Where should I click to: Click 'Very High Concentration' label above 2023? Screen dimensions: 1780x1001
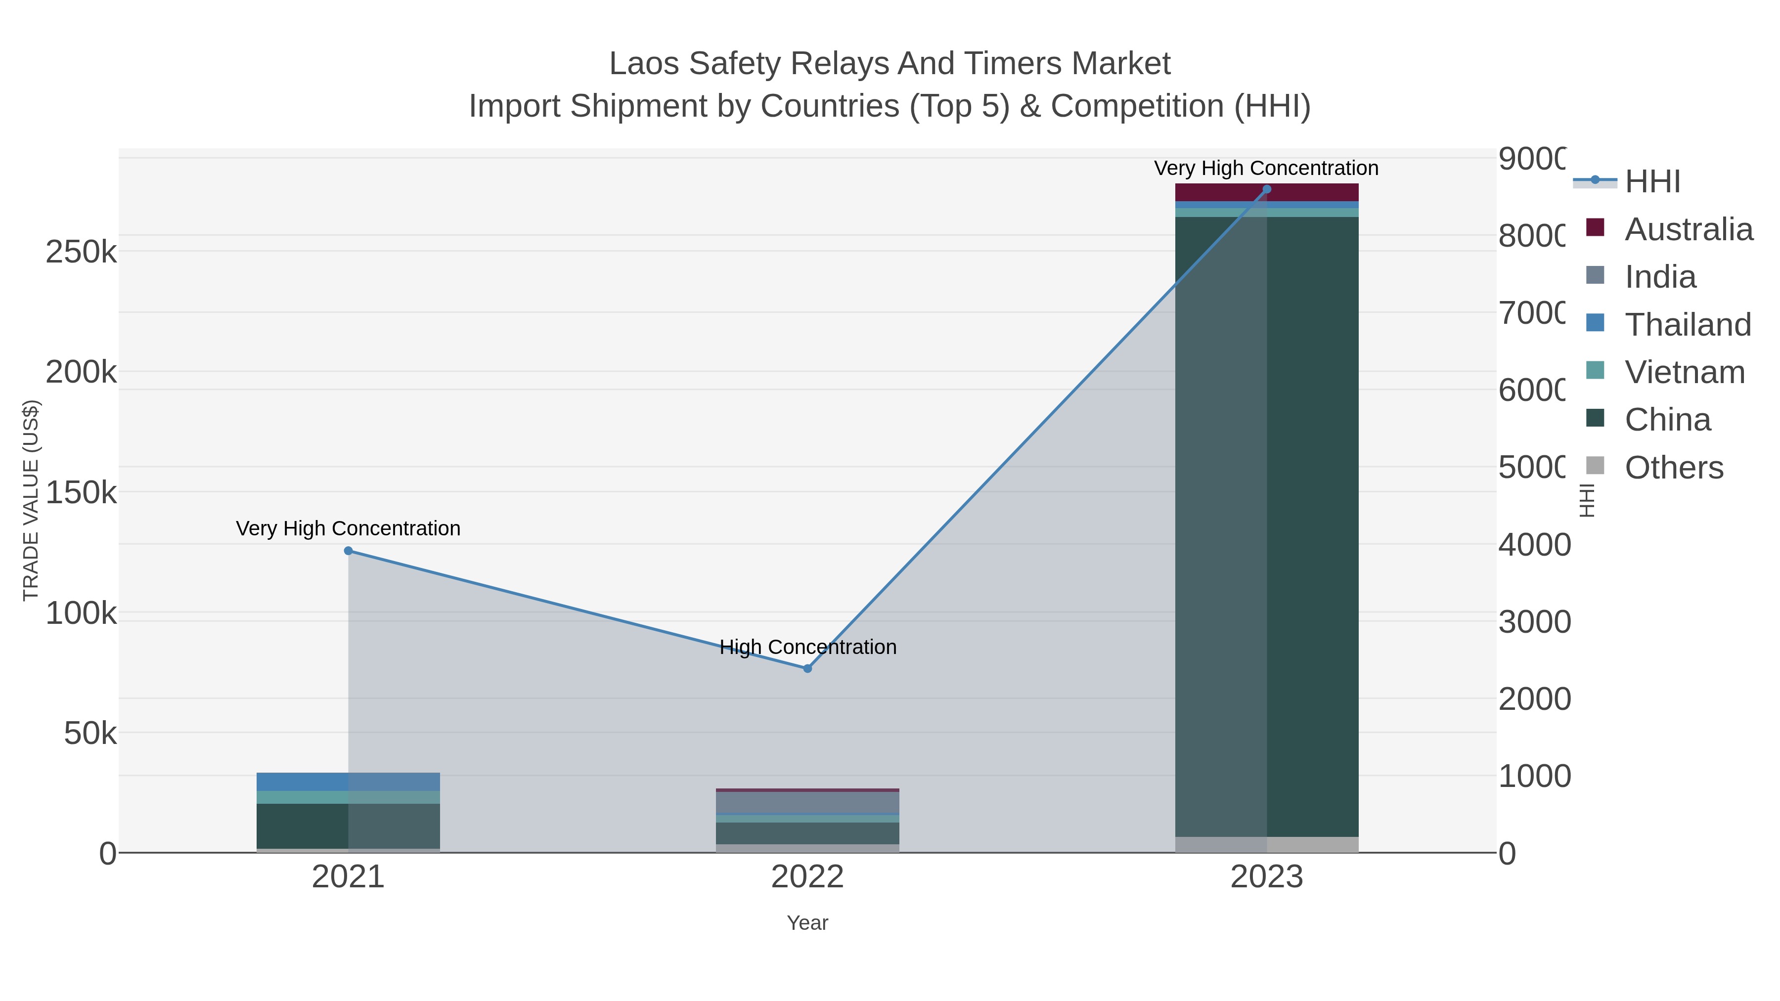[1266, 169]
